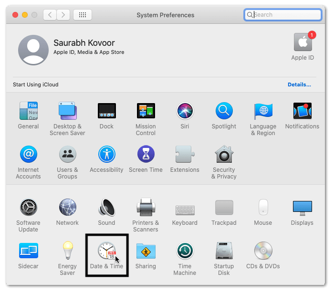This screenshot has height=294, width=334.
Task: Show all preferences grid button
Action: 83,15
